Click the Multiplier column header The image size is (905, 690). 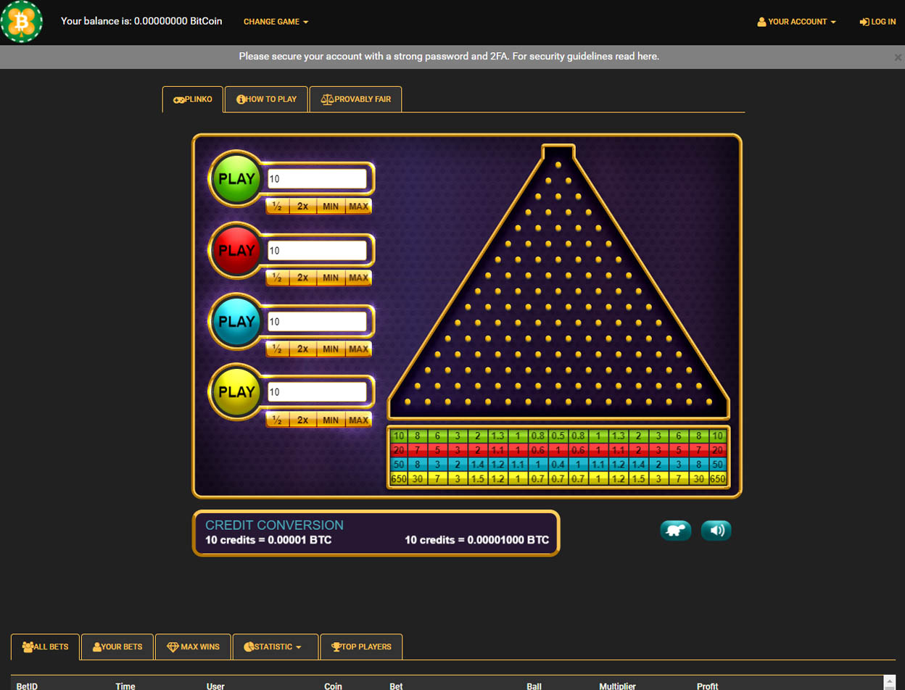tap(617, 686)
